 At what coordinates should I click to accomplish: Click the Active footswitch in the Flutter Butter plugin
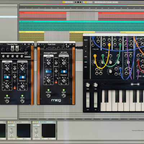pos(64,95)
